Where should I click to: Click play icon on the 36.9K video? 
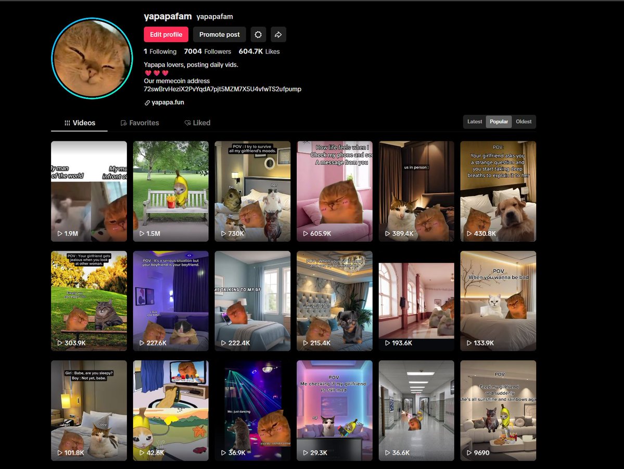tap(223, 453)
